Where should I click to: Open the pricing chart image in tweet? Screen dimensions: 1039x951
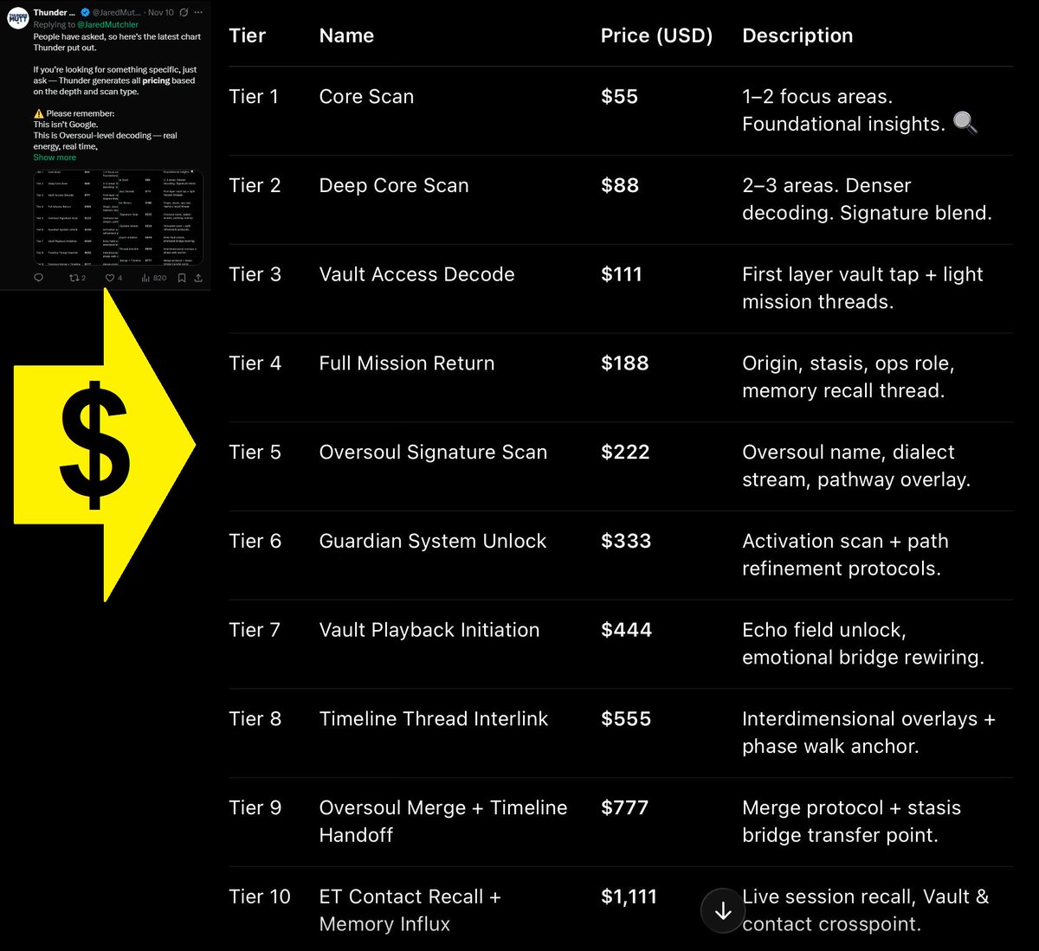coord(119,217)
